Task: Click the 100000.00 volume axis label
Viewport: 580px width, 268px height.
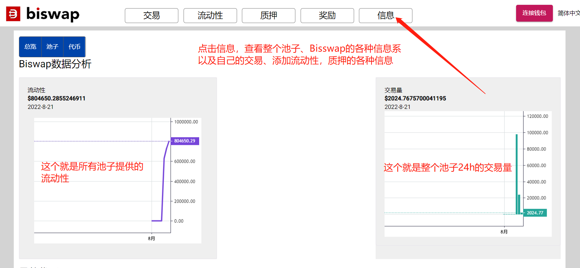Action: [x=538, y=133]
